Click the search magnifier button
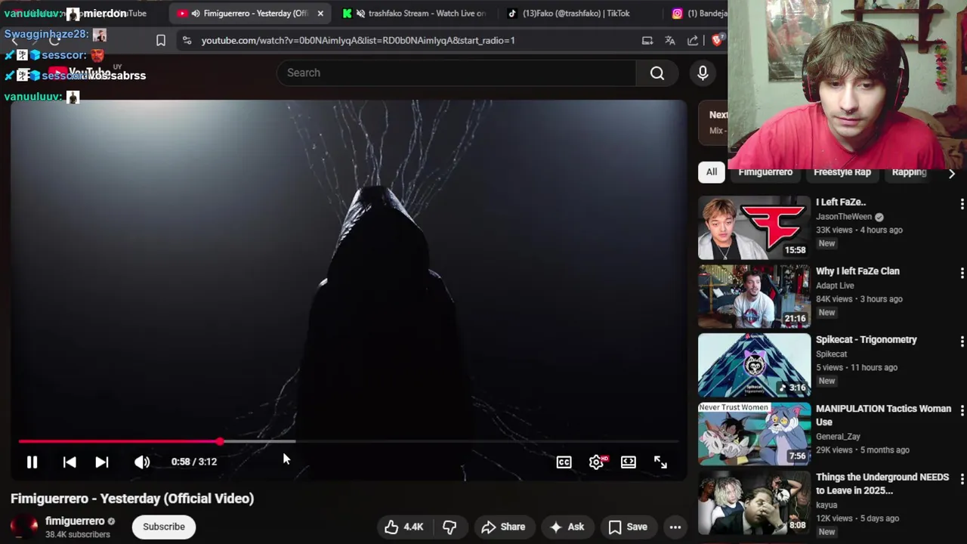 click(x=657, y=73)
